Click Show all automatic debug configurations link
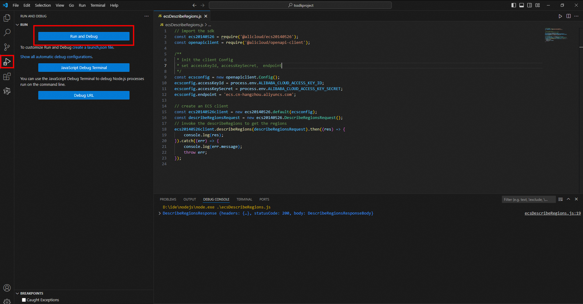 [x=56, y=57]
